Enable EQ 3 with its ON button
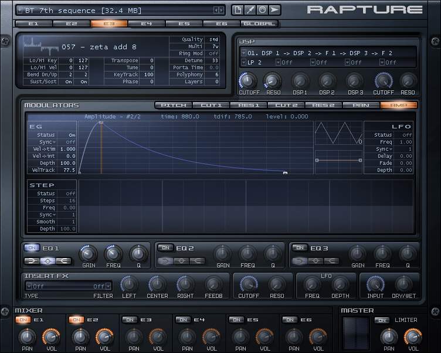The image size is (441, 353). pyautogui.click(x=300, y=247)
